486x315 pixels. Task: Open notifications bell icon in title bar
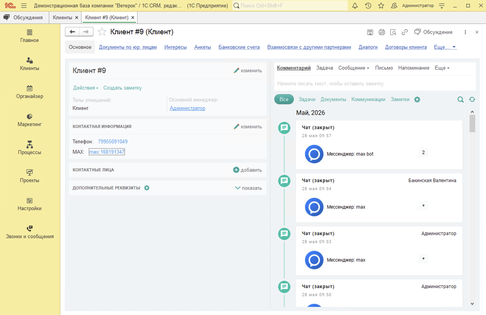point(355,6)
